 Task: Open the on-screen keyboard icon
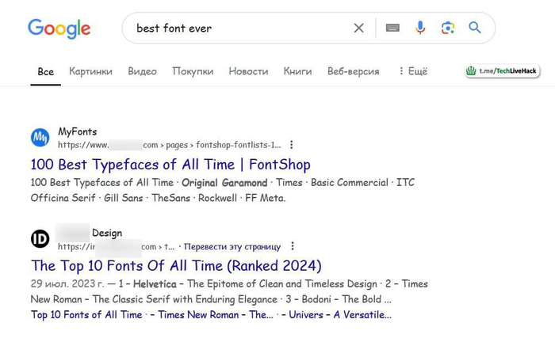392,28
